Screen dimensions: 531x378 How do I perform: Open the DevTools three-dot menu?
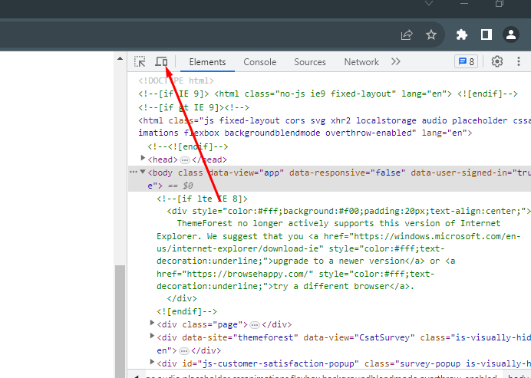coord(519,61)
